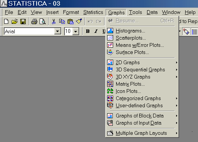Viewport: 198px width, 142px height.
Task: Save using the floppy disk icon
Action: (x=23, y=22)
